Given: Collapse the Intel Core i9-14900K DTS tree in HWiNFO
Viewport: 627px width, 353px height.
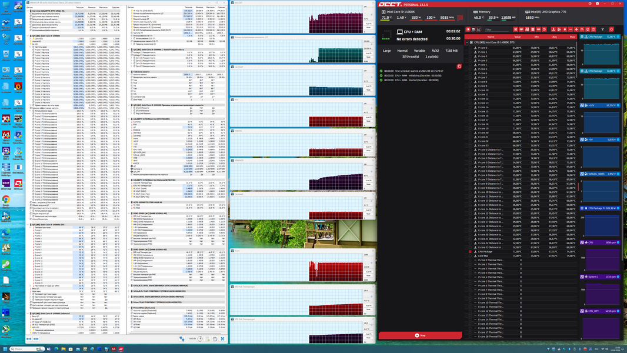Looking at the screenshot, I should (28, 225).
